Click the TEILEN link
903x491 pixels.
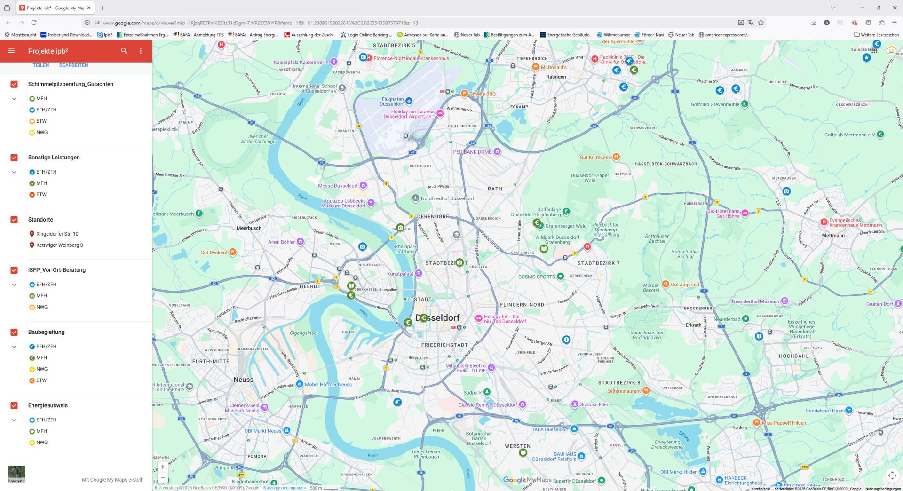point(41,65)
